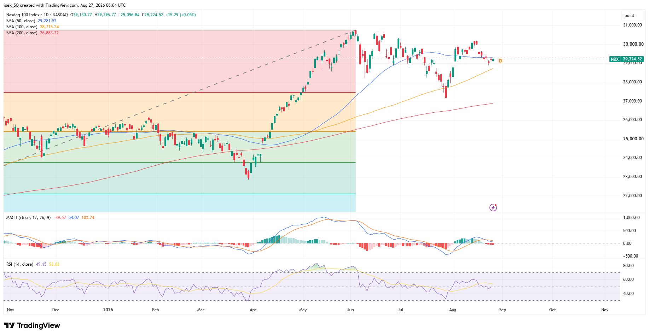Click the "Oct" label on time axis
This screenshot has width=649, height=336.
(x=552, y=310)
